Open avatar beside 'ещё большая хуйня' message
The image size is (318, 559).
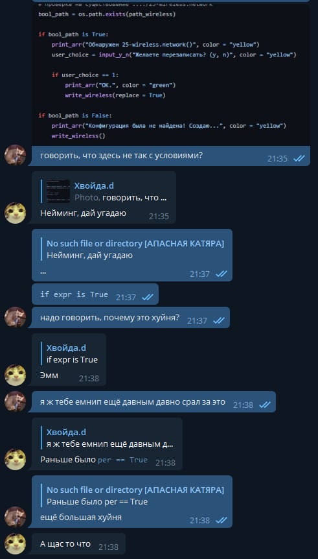tap(15, 517)
